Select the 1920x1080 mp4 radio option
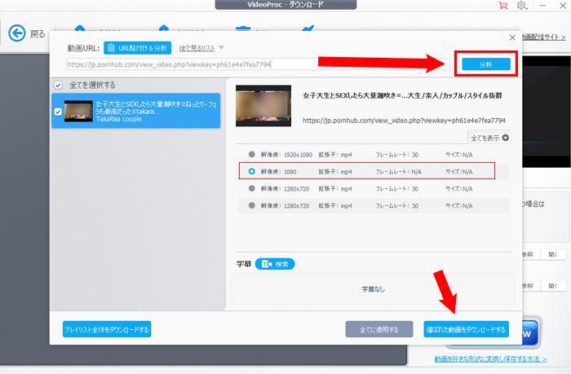571x374 pixels. click(x=251, y=154)
